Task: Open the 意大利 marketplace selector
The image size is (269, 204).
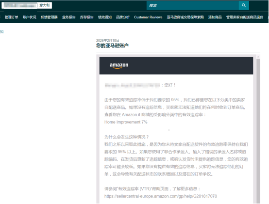Action: (45, 5)
